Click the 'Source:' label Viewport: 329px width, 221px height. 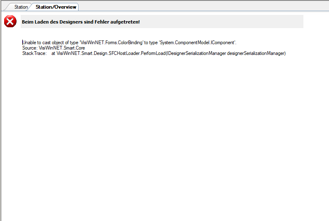click(30, 48)
